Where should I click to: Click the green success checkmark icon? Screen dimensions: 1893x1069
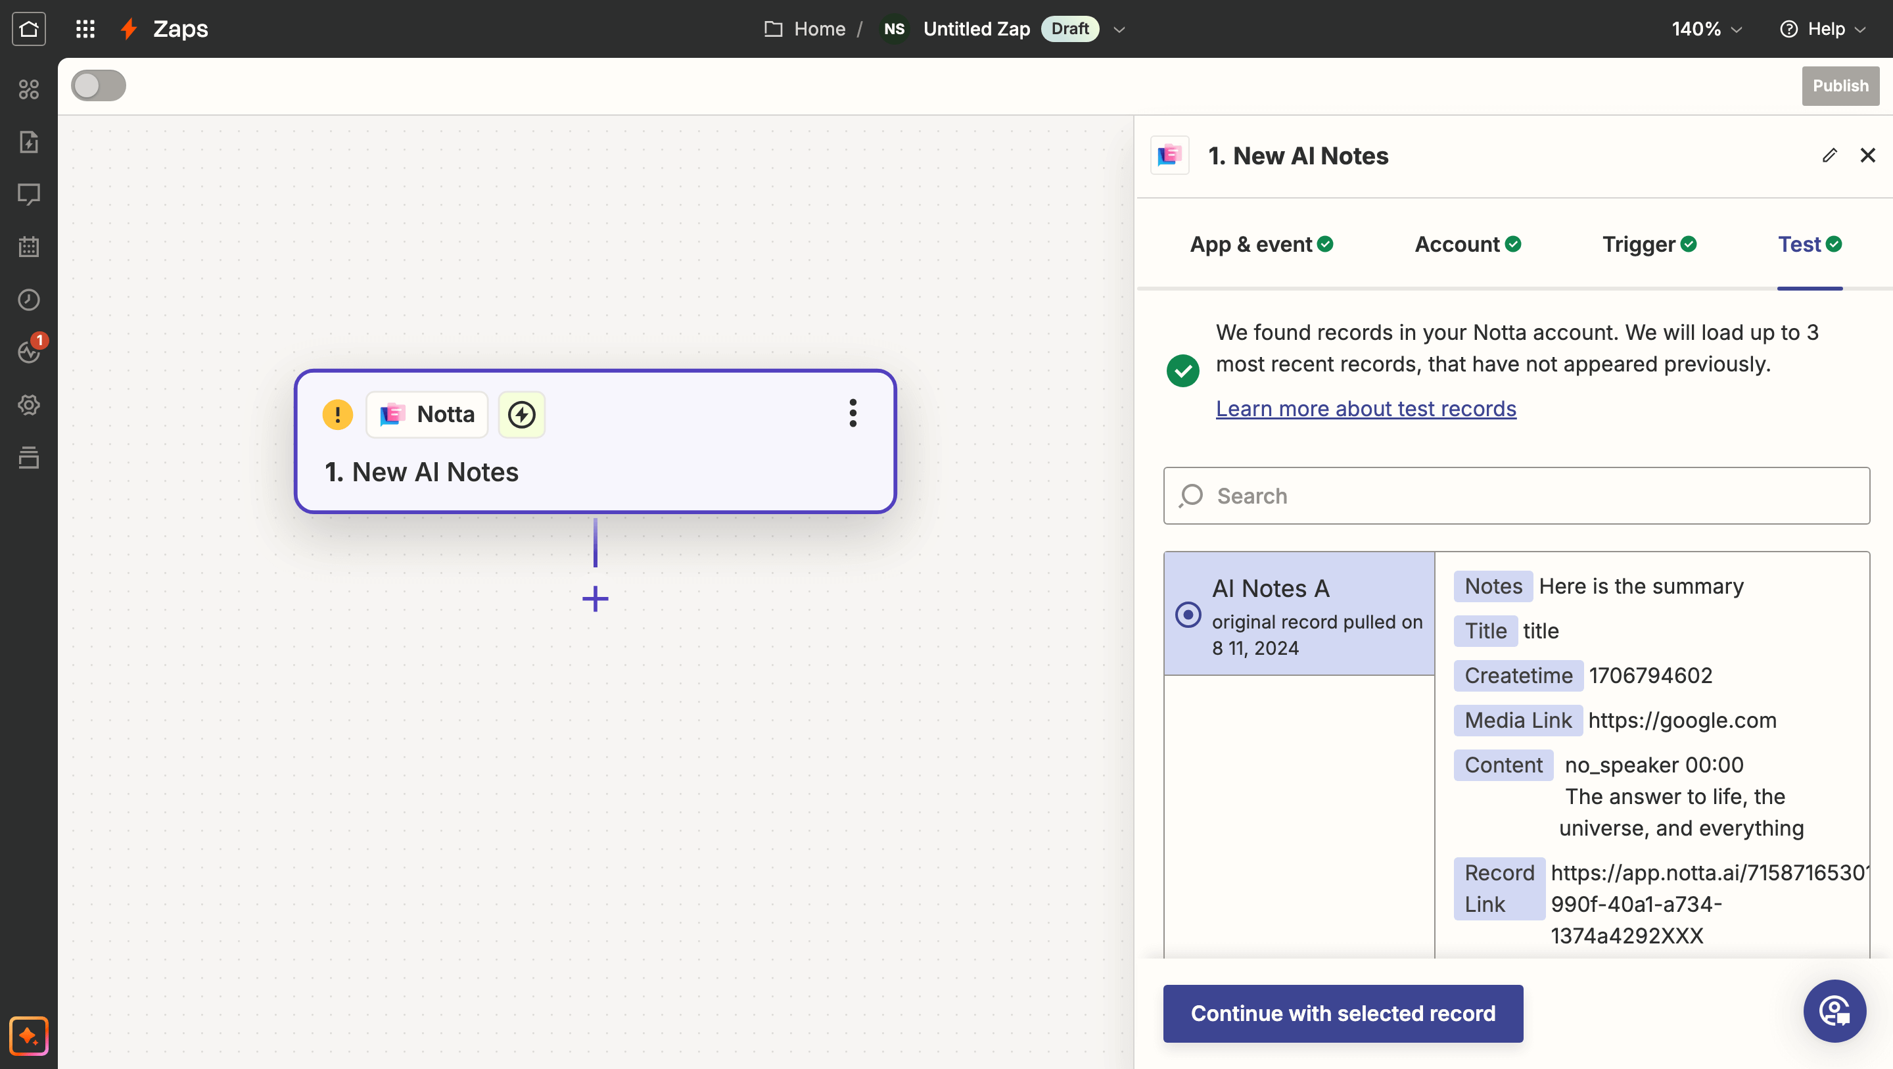pyautogui.click(x=1182, y=370)
